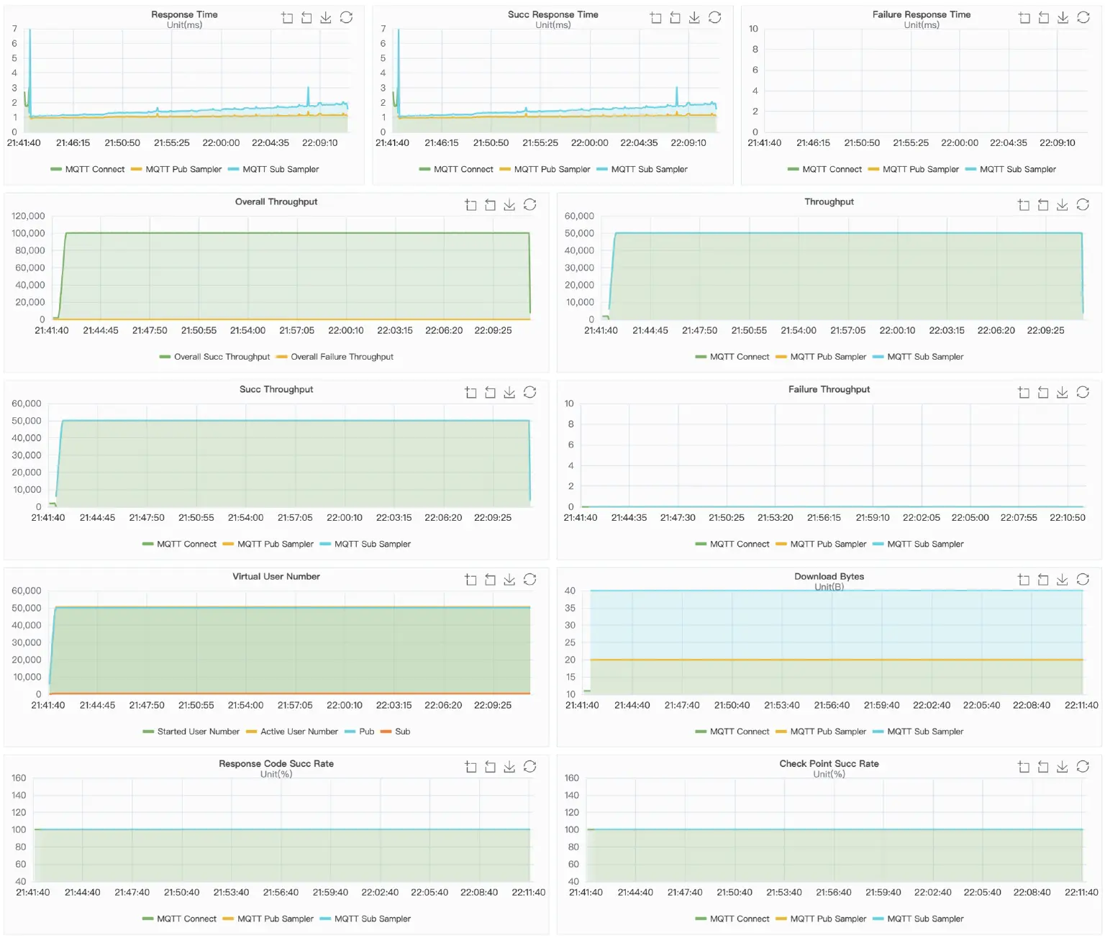Reset zoom on Overall Throughput chart
Viewport: 1105px width, 938px height.
point(490,205)
